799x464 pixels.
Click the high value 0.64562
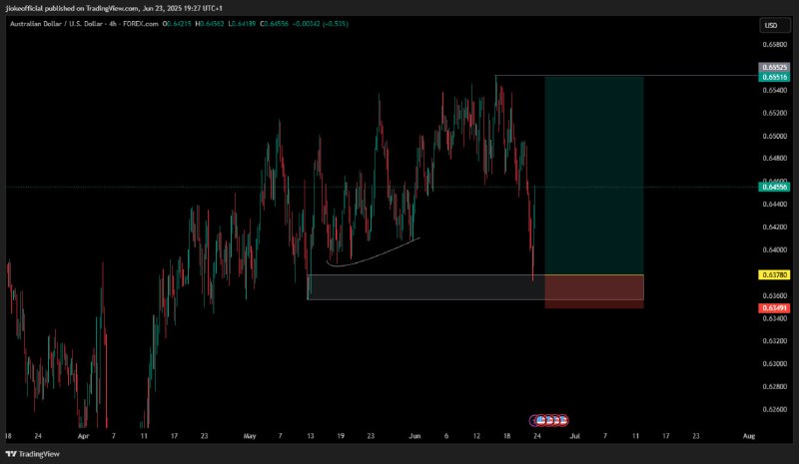coord(212,24)
